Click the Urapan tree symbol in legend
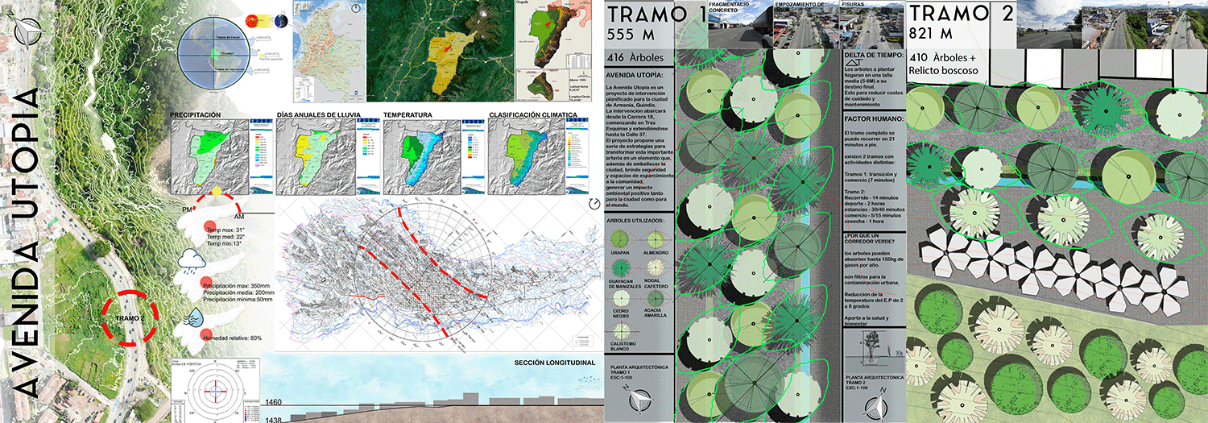The height and width of the screenshot is (423, 1208). (621, 239)
